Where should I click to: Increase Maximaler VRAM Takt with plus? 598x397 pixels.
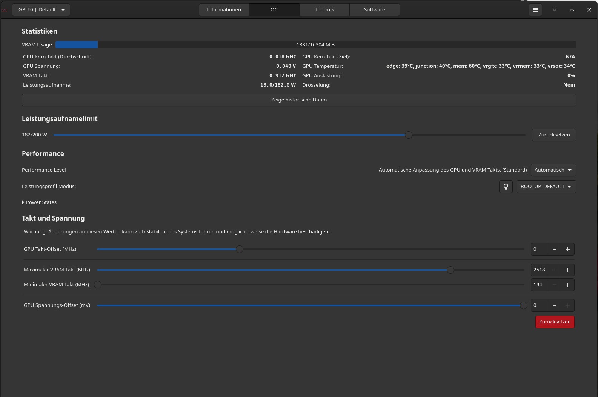point(567,270)
